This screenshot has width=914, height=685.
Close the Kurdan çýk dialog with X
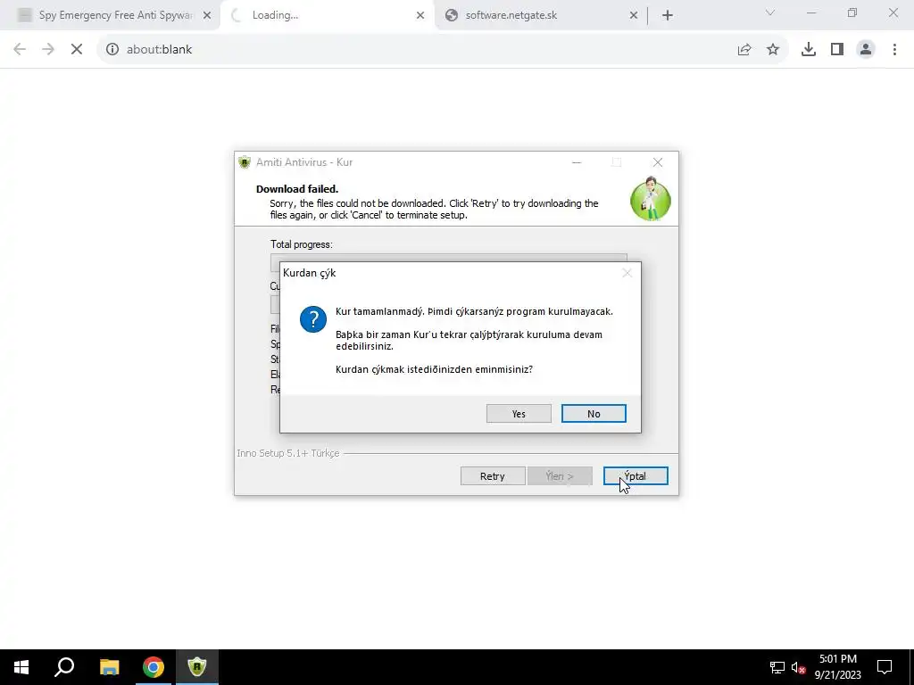pyautogui.click(x=627, y=273)
